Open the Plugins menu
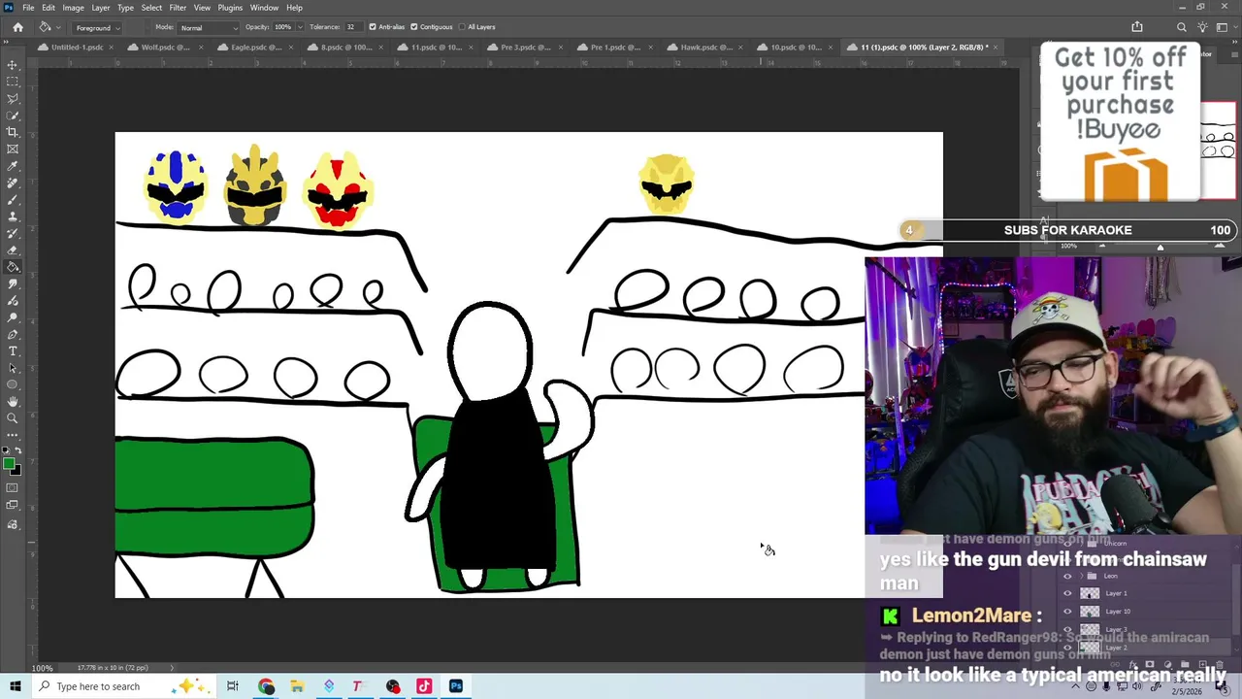 [x=230, y=8]
